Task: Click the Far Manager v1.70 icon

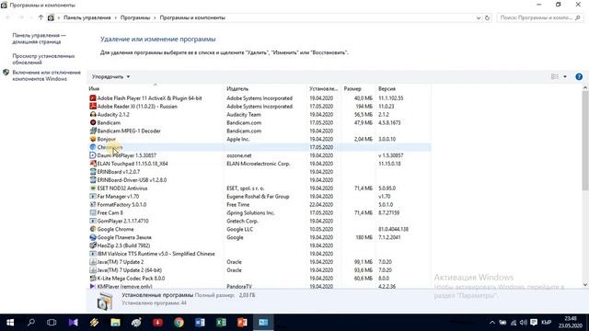Action: click(93, 196)
